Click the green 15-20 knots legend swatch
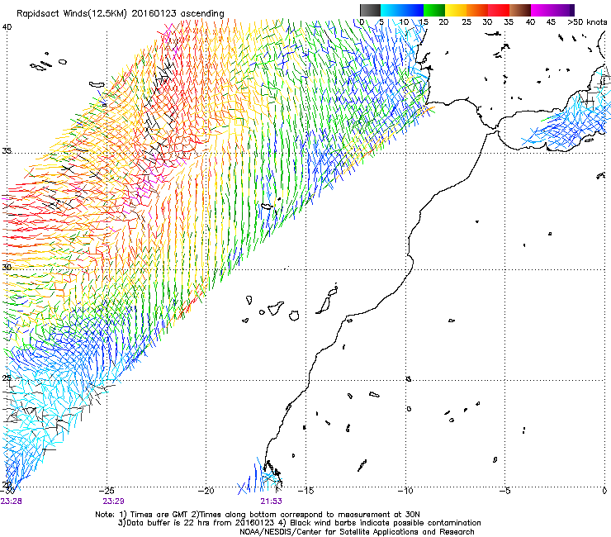 tap(434, 10)
